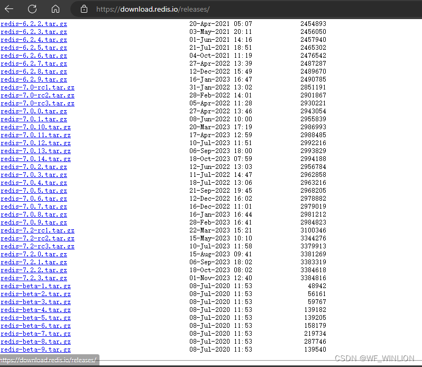
Task: Download redis-7.2.0.tar.gz
Action: tap(34, 254)
